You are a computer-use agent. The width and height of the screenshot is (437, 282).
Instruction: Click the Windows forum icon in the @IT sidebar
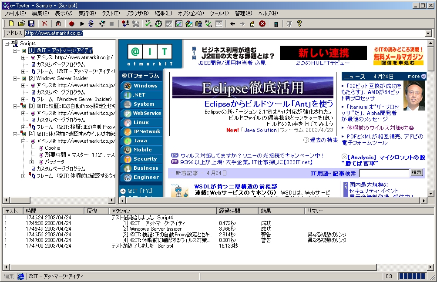click(x=128, y=86)
